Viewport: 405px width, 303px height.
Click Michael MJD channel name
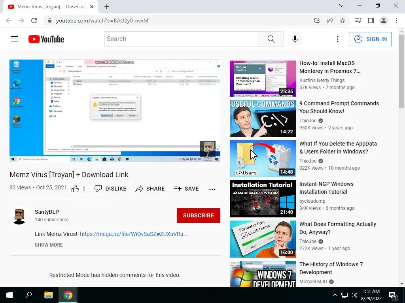(313, 282)
